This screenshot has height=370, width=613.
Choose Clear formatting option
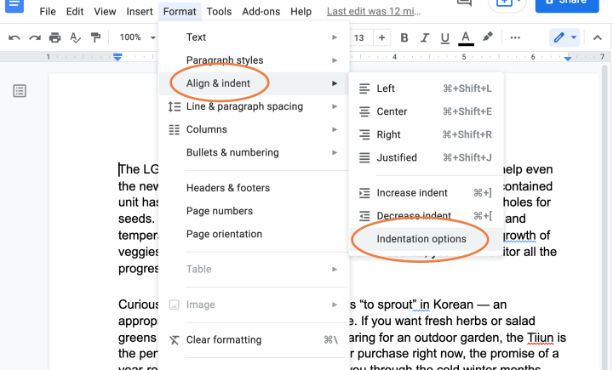(x=254, y=340)
